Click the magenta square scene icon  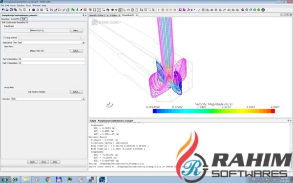(180, 10)
